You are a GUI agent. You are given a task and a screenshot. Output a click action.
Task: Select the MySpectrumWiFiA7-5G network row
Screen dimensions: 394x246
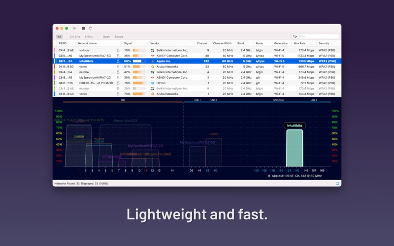(x=197, y=56)
